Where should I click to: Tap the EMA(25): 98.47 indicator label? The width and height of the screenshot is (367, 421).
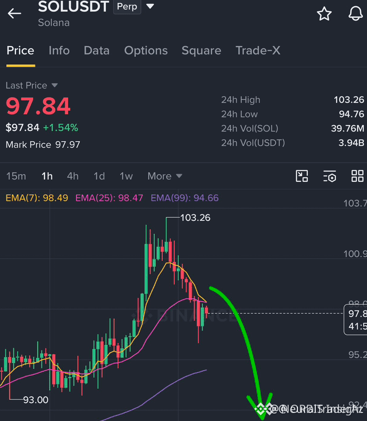[109, 198]
